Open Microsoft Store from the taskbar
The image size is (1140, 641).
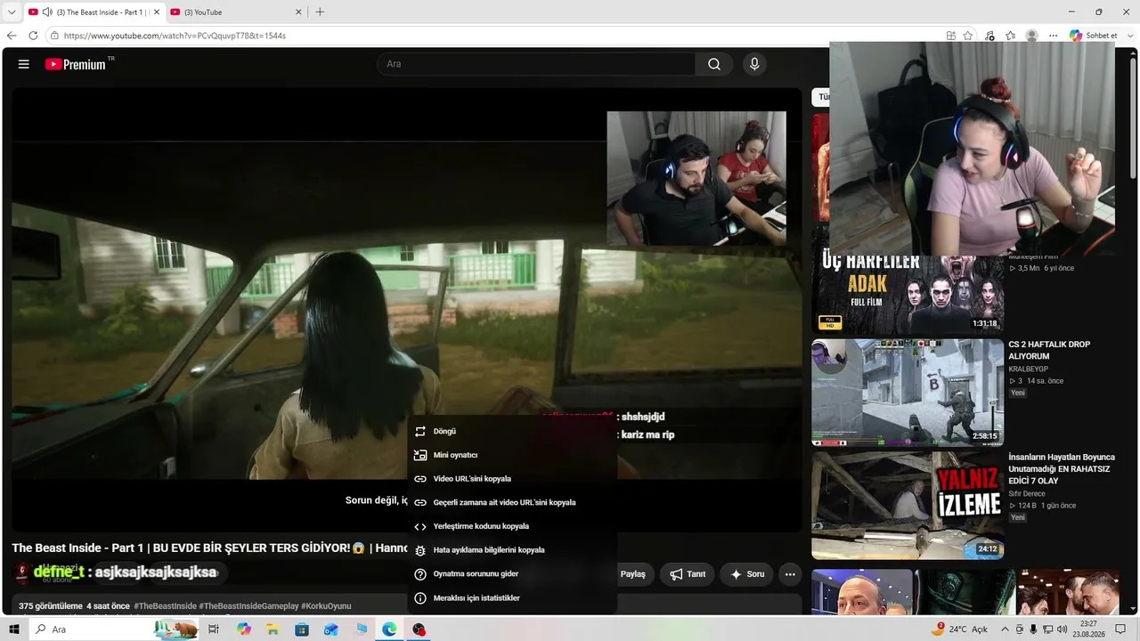302,629
